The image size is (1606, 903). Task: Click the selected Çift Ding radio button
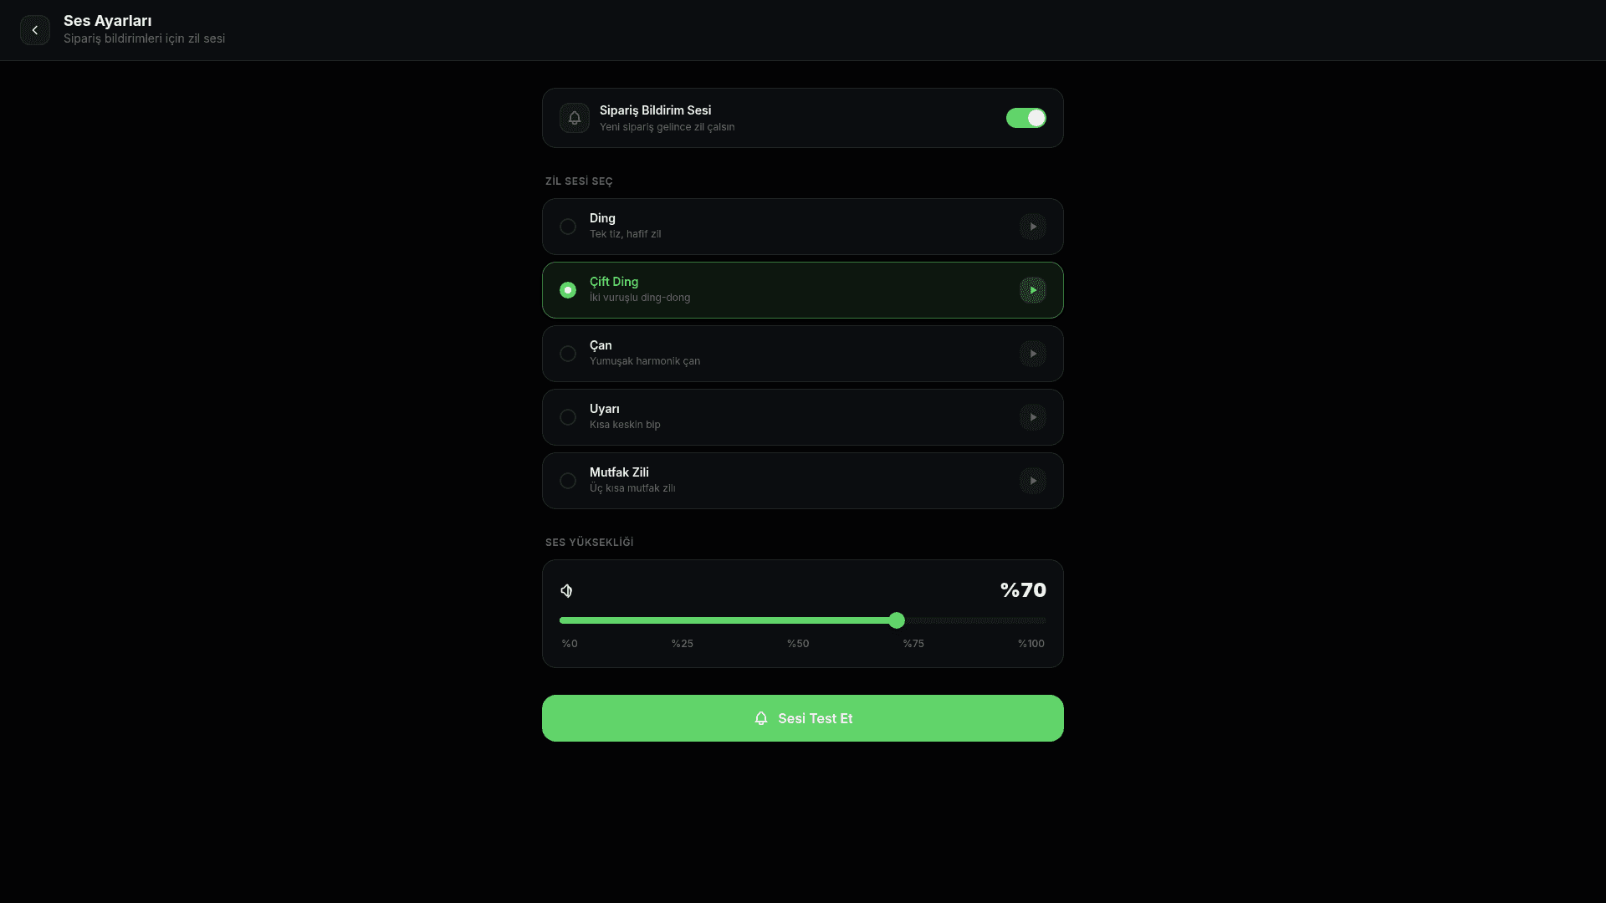pos(568,290)
